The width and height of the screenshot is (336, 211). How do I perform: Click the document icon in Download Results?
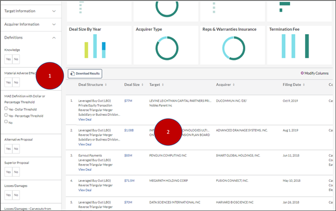point(72,73)
